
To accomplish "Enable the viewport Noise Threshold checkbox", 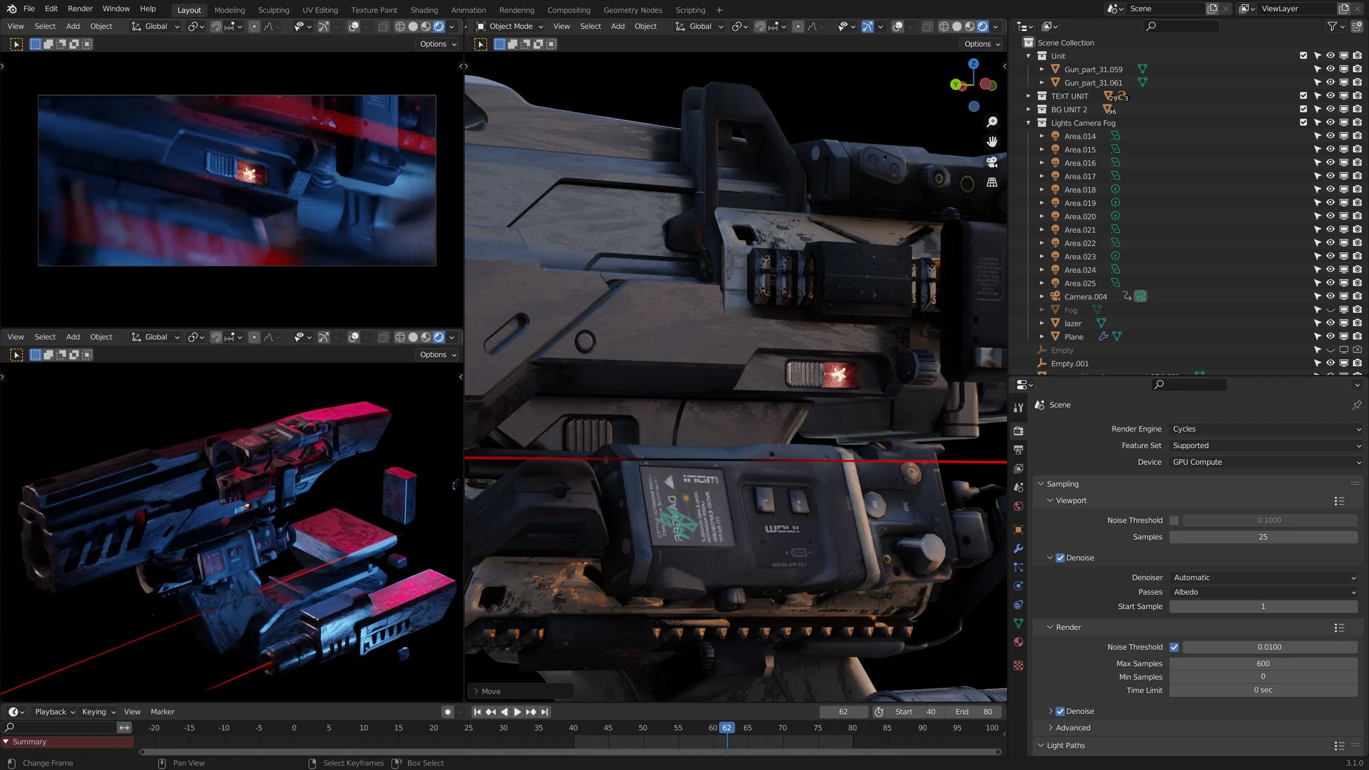I will point(1174,520).
